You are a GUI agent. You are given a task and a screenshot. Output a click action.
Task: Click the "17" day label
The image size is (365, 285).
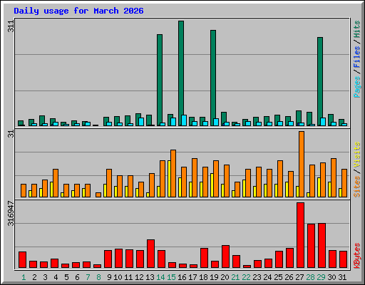[x=192, y=277]
